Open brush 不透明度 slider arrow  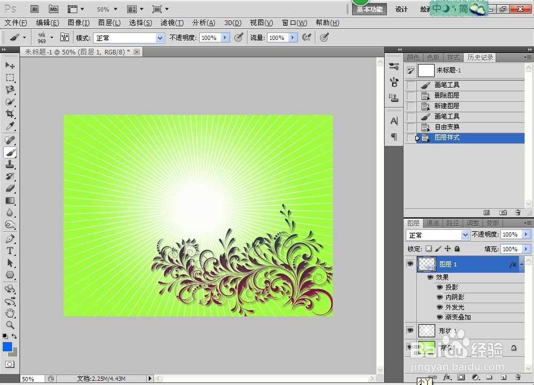click(225, 37)
